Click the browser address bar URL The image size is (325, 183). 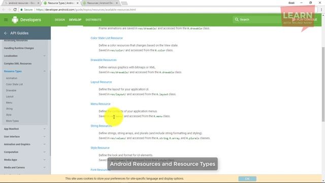pyautogui.click(x=86, y=10)
